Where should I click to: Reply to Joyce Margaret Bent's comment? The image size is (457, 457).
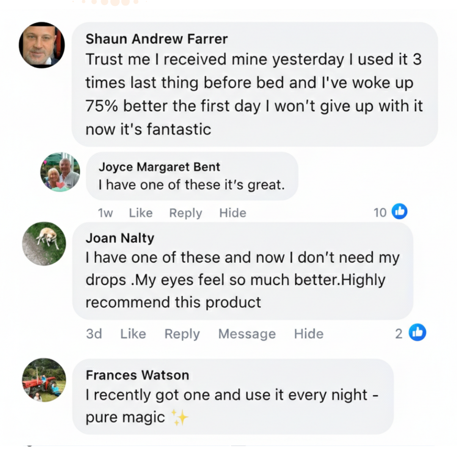click(x=185, y=213)
